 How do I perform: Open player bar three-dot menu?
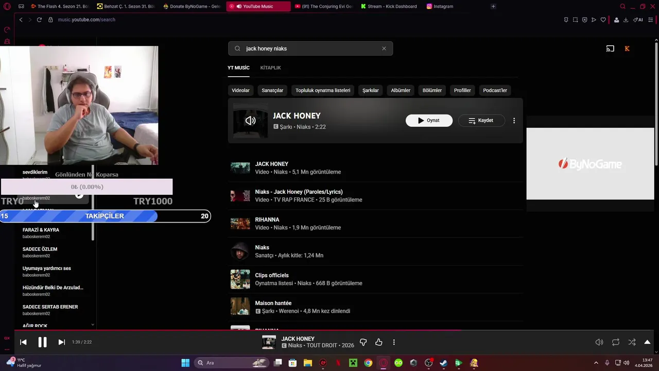click(x=394, y=342)
